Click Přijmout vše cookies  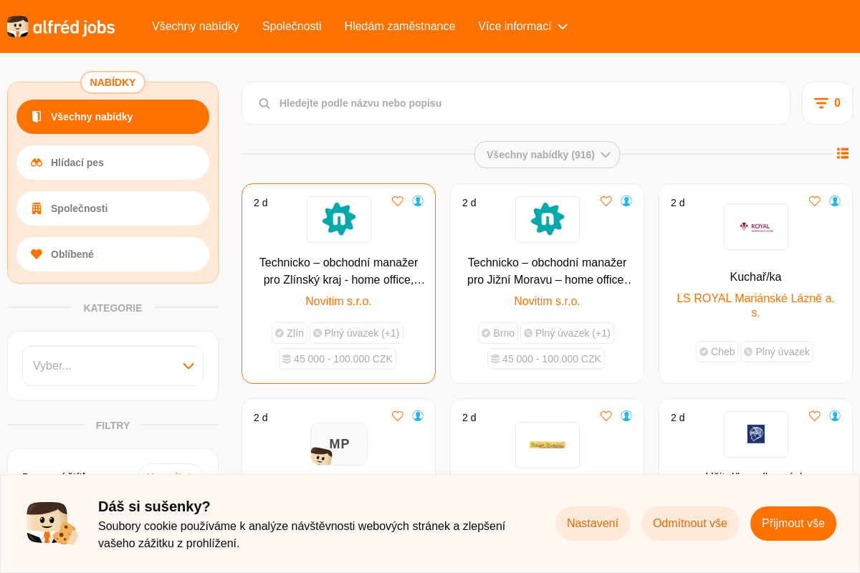[x=793, y=524]
